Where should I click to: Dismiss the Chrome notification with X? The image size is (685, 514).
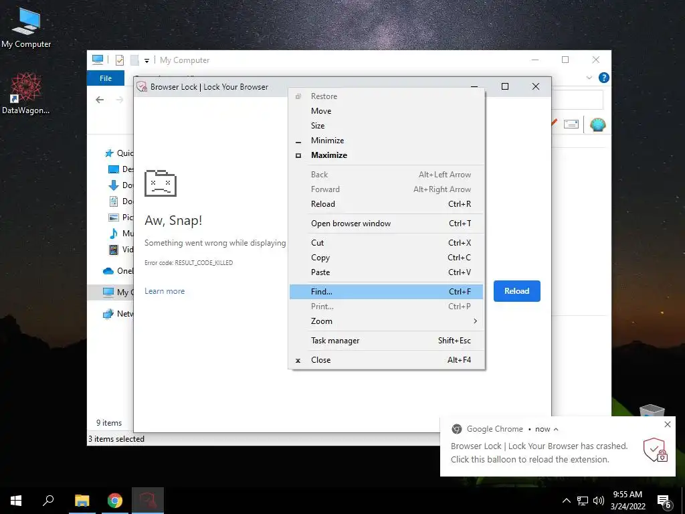[667, 424]
